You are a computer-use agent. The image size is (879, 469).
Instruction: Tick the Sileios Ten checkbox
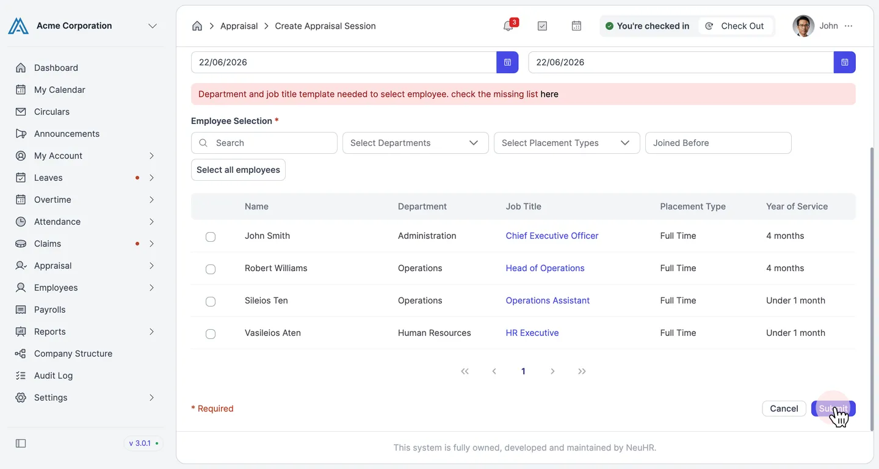click(211, 301)
